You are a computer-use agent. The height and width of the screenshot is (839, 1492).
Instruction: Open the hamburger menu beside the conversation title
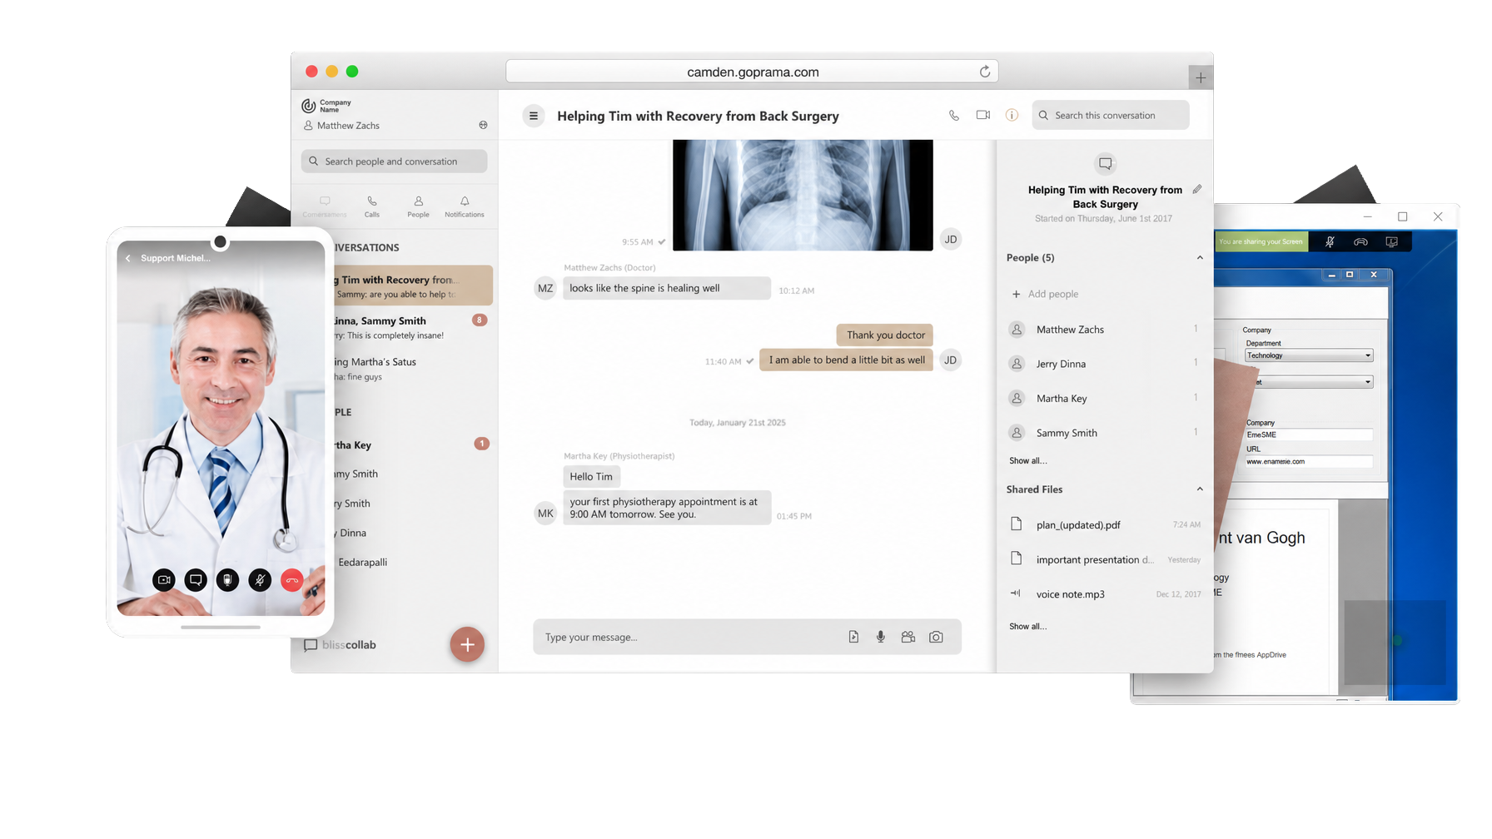[x=534, y=116]
